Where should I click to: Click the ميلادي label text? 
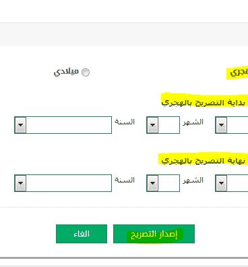(66, 72)
